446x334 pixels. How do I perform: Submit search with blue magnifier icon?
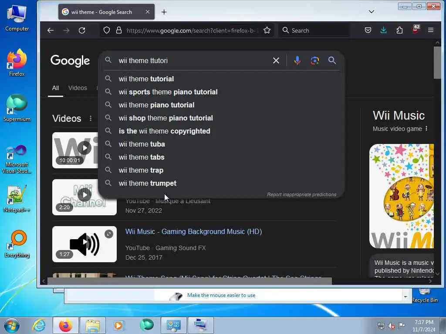[x=332, y=60]
